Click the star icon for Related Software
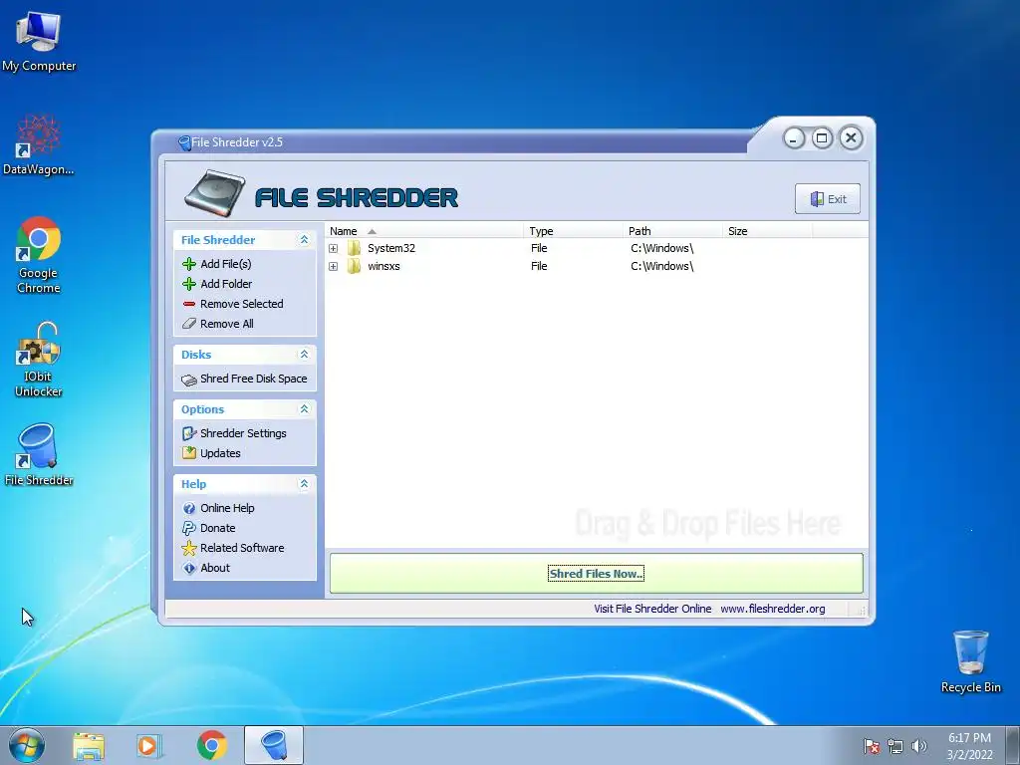 pos(189,549)
